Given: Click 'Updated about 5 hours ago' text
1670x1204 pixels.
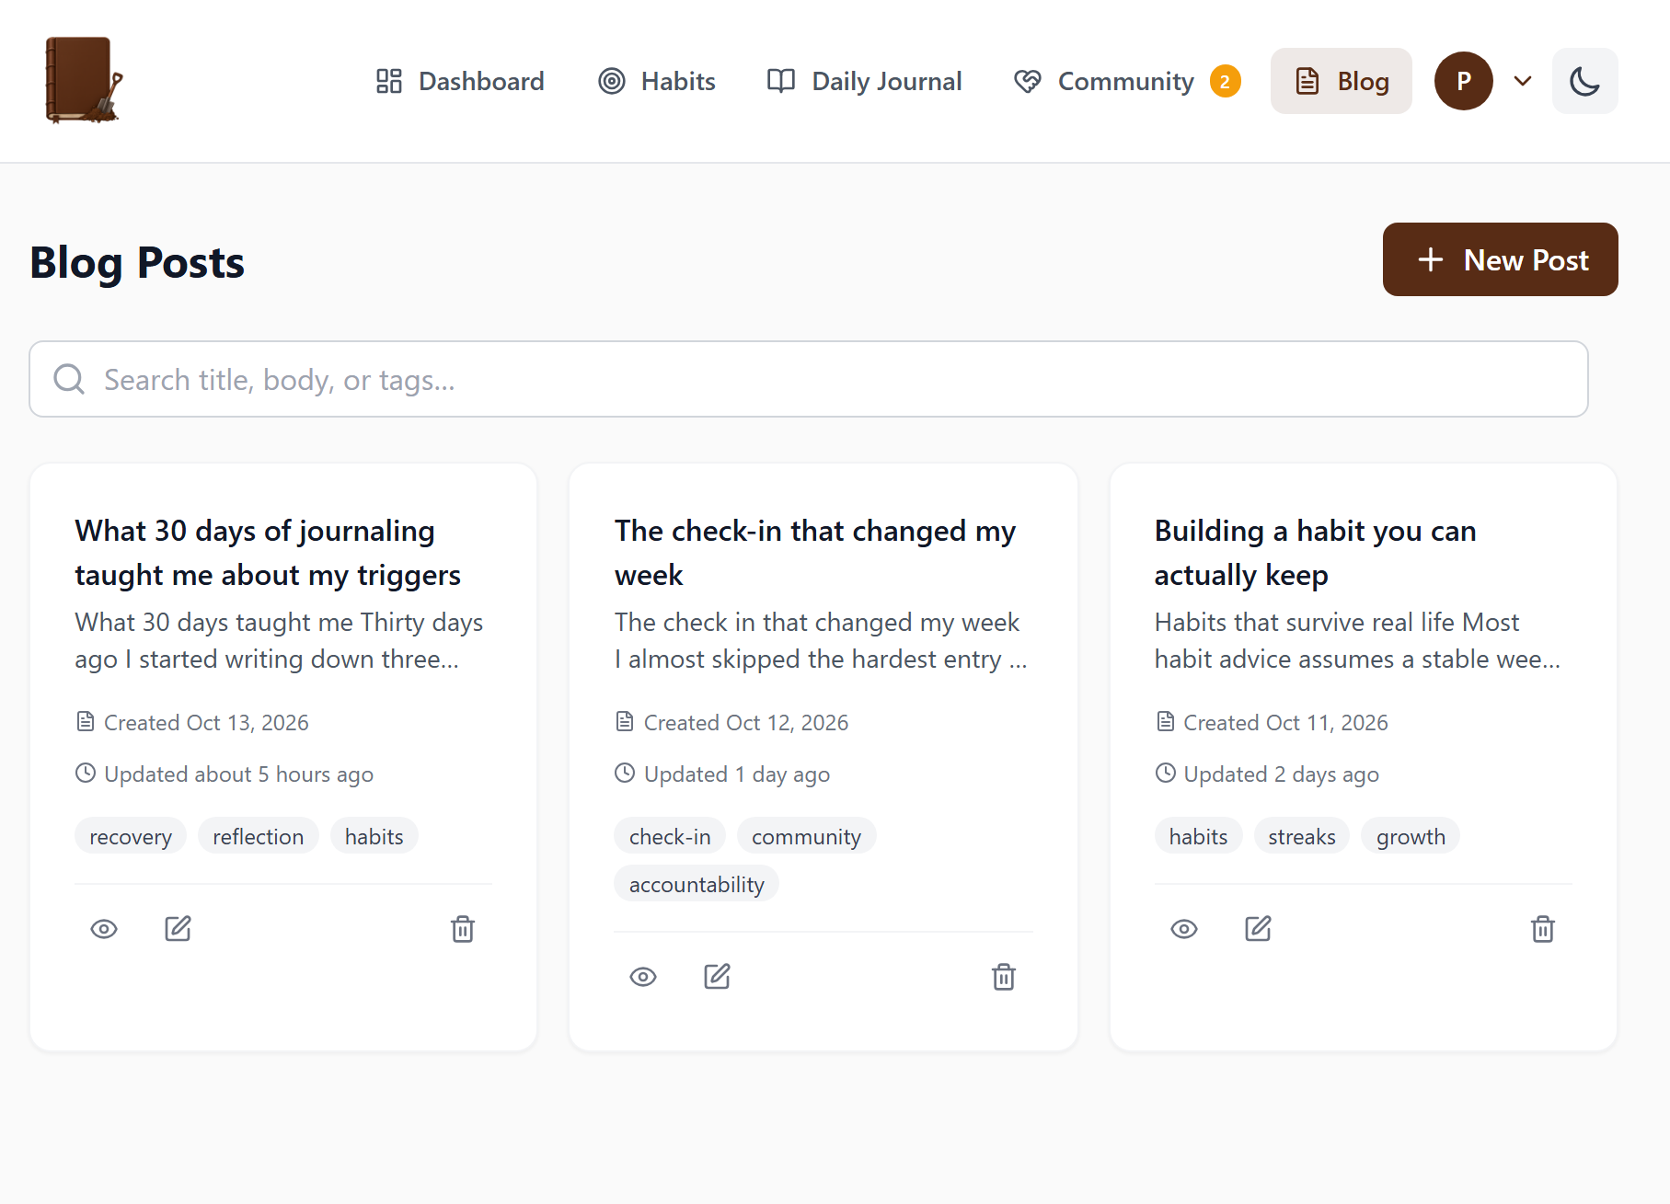Looking at the screenshot, I should pos(238,774).
